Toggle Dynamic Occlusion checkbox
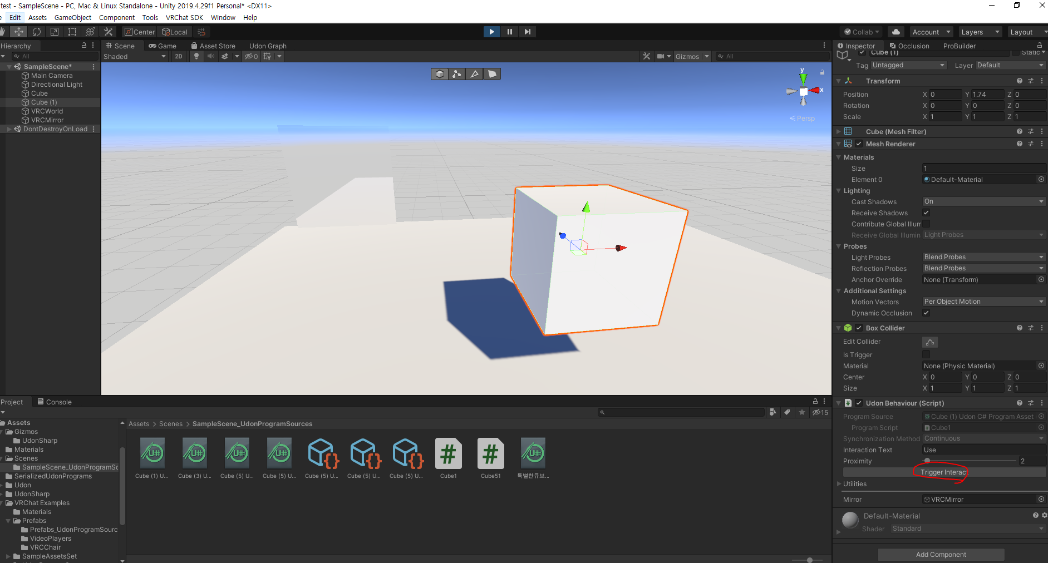Screen dimensions: 1048x563 926,313
